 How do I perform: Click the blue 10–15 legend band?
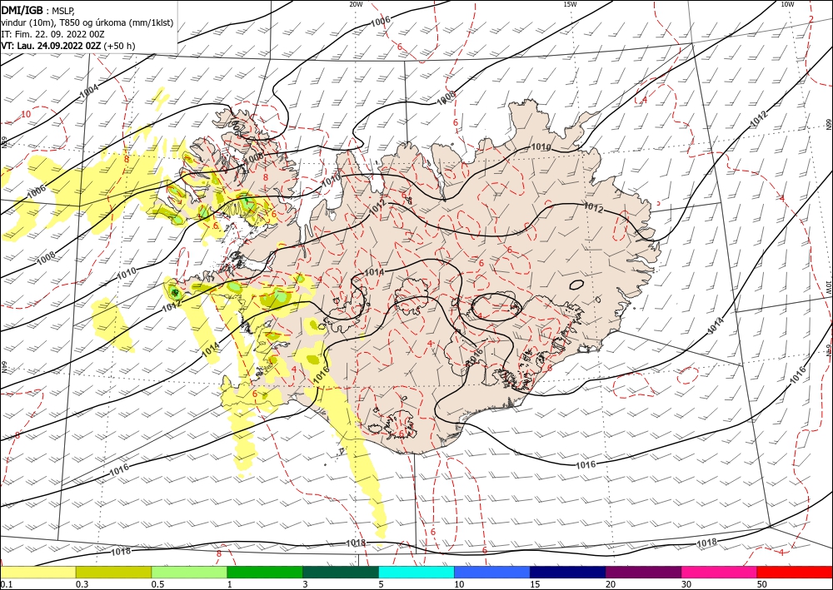492,572
